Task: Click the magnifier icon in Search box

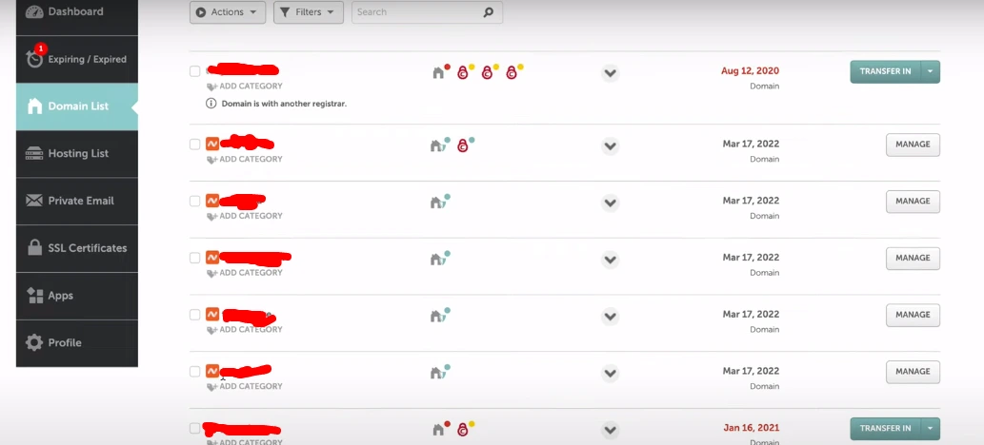Action: (x=489, y=12)
